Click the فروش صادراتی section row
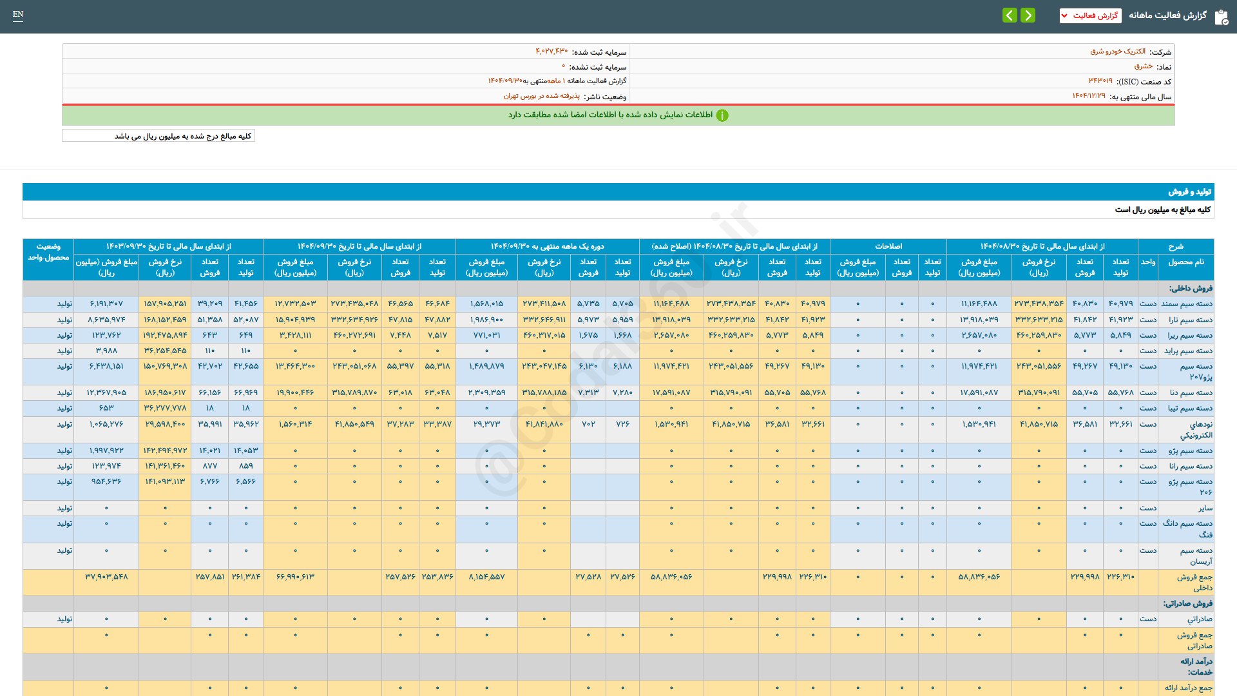 (1187, 604)
